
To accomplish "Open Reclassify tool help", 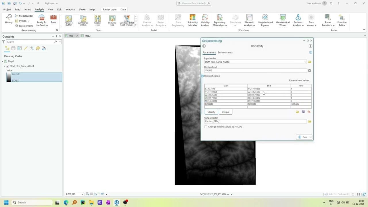I will tap(310, 52).
